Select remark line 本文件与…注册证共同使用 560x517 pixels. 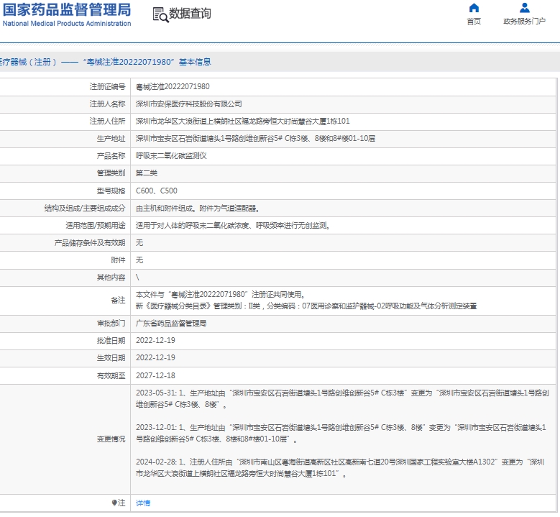(221, 294)
